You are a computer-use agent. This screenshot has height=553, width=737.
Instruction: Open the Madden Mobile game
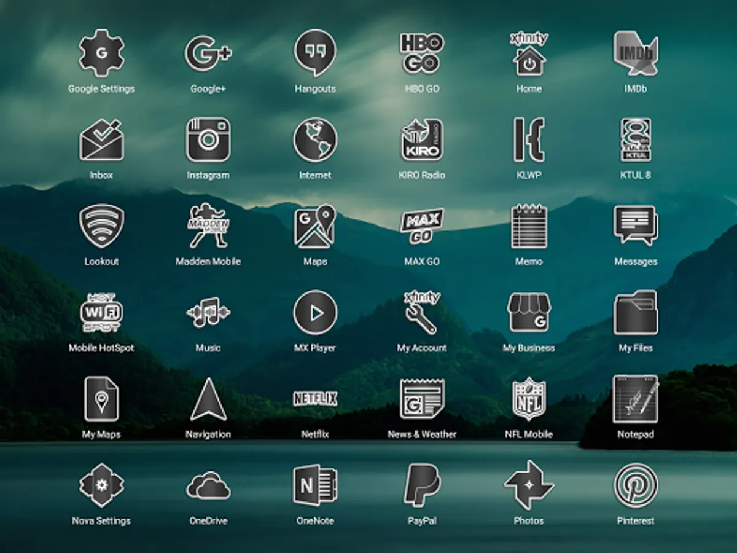point(208,226)
